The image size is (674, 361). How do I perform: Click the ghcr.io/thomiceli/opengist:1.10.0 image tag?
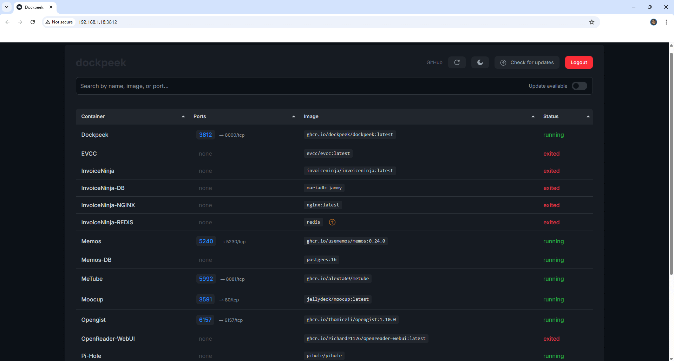pos(351,320)
